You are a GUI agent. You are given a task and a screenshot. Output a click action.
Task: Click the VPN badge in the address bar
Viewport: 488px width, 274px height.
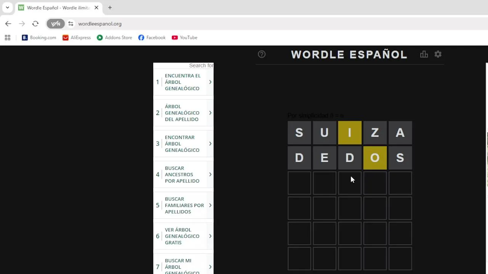[56, 24]
